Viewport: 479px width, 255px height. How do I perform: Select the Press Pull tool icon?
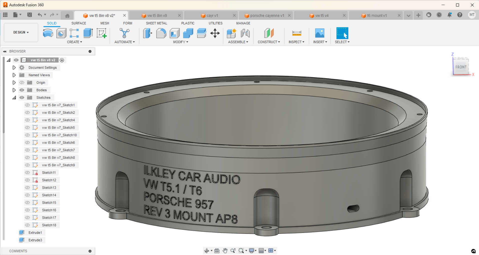[148, 33]
